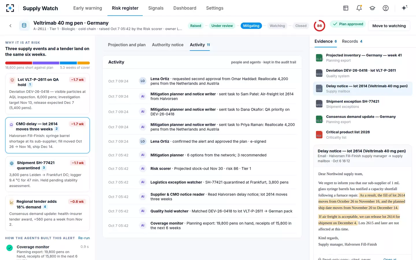Open the Settings tab
416x260 pixels.
[215, 8]
